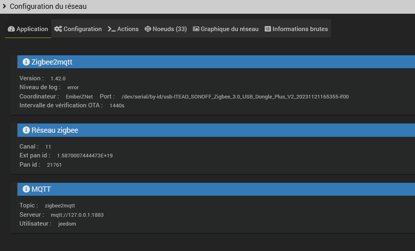The height and width of the screenshot is (251, 415).
Task: Click the /dev/serial port path text
Action: point(235,97)
